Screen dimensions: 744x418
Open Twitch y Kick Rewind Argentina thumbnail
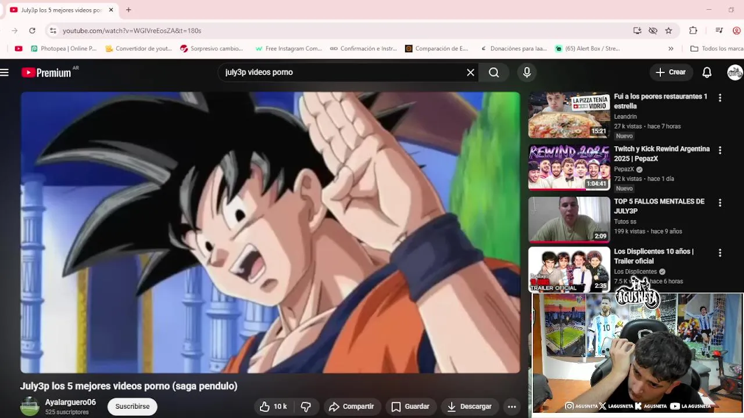[x=568, y=167]
